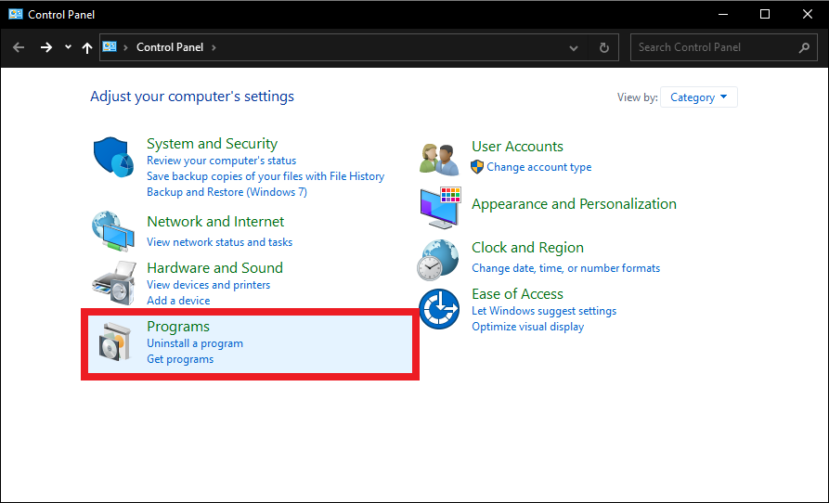Open Change account type link
This screenshot has width=829, height=503.
[x=538, y=167]
